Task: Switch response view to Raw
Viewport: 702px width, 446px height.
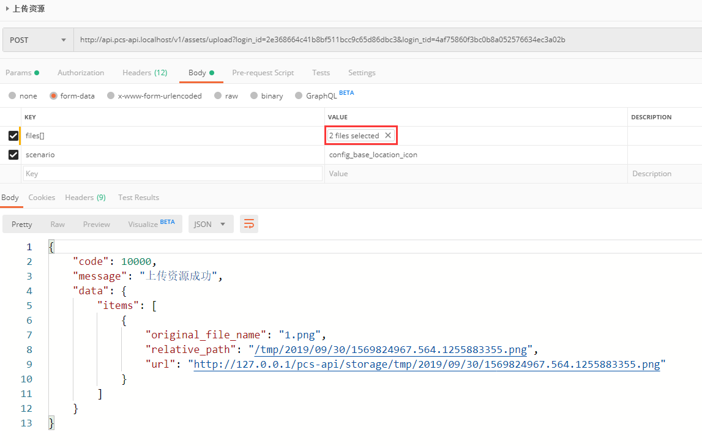Action: point(58,225)
